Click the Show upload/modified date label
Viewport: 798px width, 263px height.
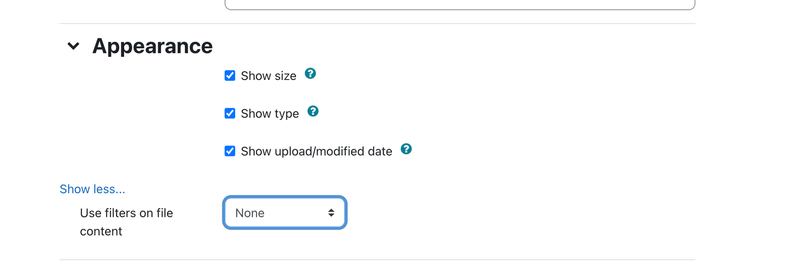click(316, 151)
